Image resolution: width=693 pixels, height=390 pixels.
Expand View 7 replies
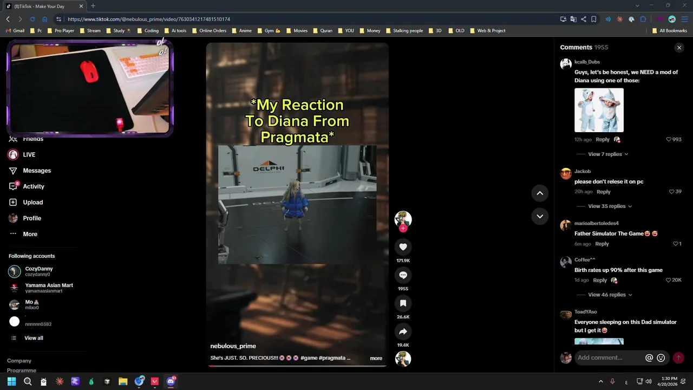coord(608,154)
